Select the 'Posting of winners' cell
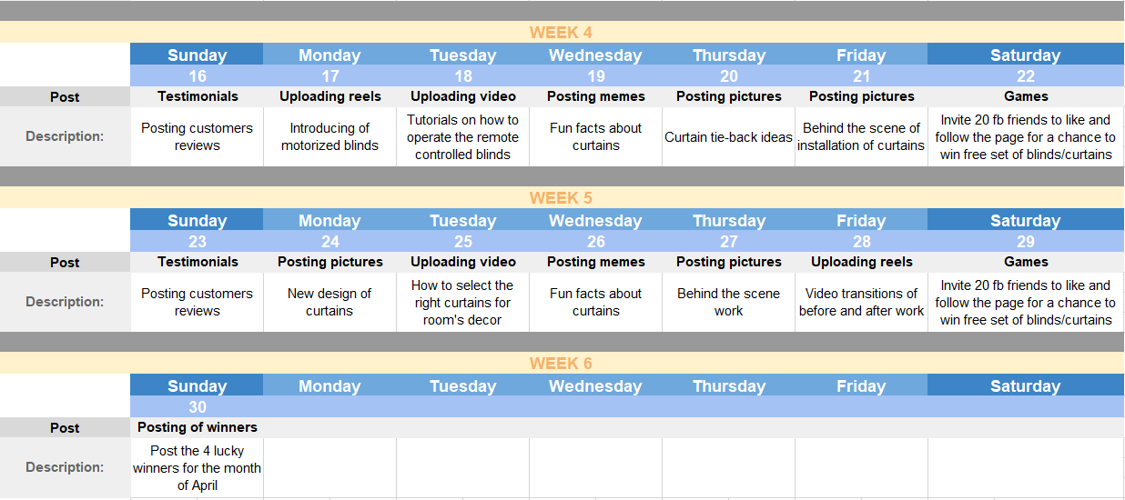The image size is (1125, 500). pos(198,427)
